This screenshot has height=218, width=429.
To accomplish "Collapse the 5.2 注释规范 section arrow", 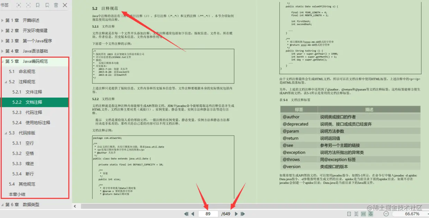I will click(6, 82).
